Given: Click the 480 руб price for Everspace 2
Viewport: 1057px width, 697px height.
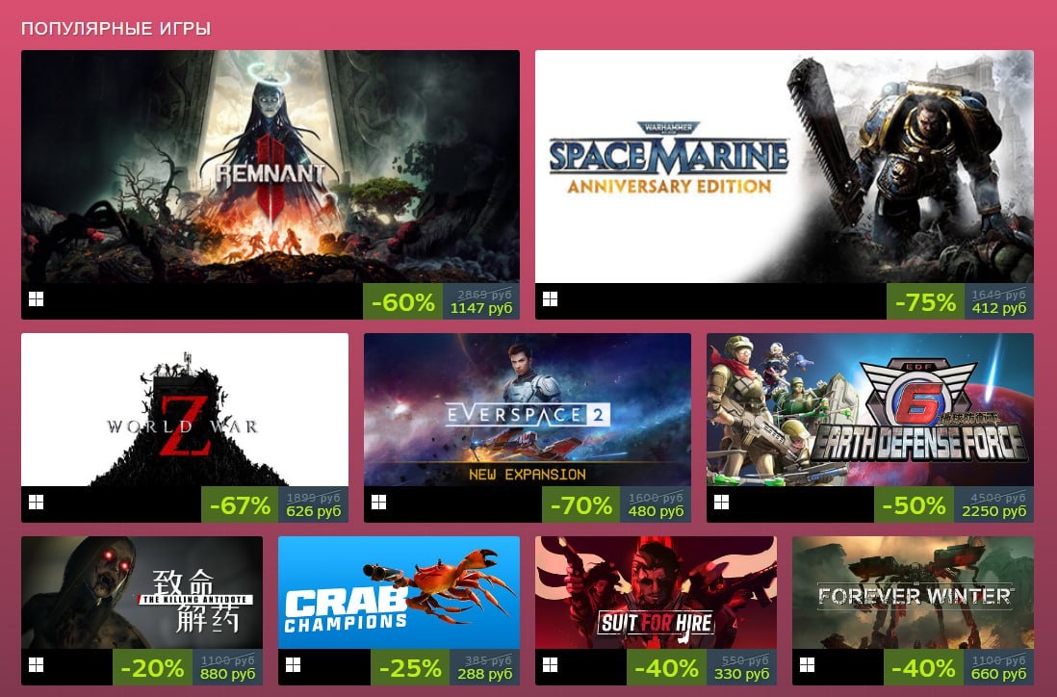Looking at the screenshot, I should [656, 511].
